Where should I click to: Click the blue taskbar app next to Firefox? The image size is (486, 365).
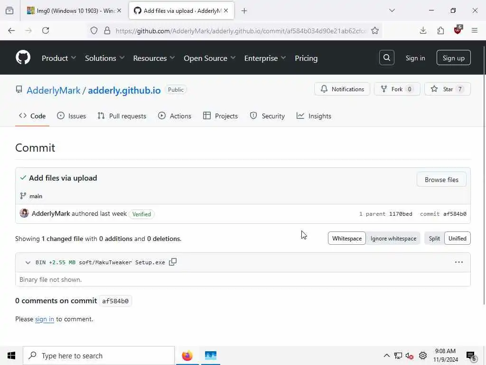(211, 355)
